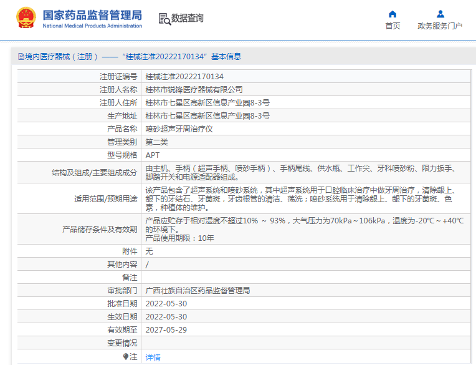Image resolution: width=476 pixels, height=365 pixels.
Task: Click the 注册人名称 label
Action: [118, 90]
